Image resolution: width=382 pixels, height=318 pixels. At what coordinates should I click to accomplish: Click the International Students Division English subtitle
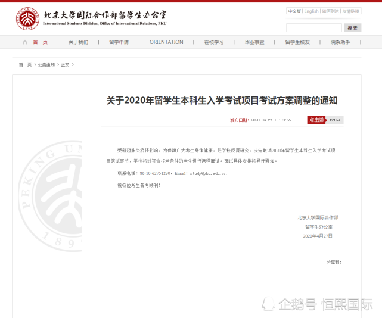pos(105,24)
